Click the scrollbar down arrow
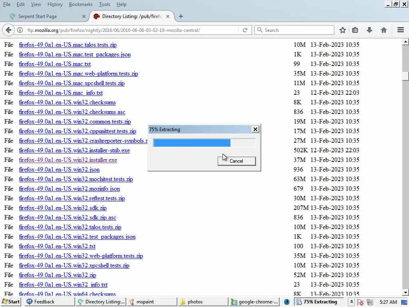 pos(405,293)
